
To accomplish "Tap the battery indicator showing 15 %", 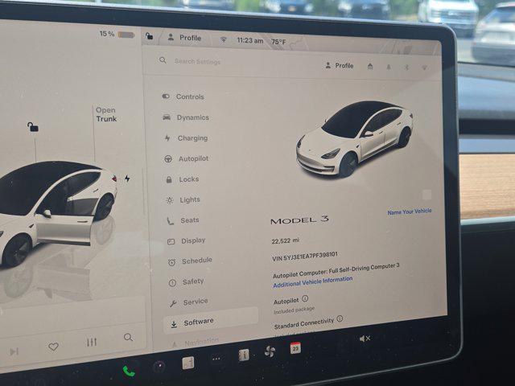I will point(117,34).
